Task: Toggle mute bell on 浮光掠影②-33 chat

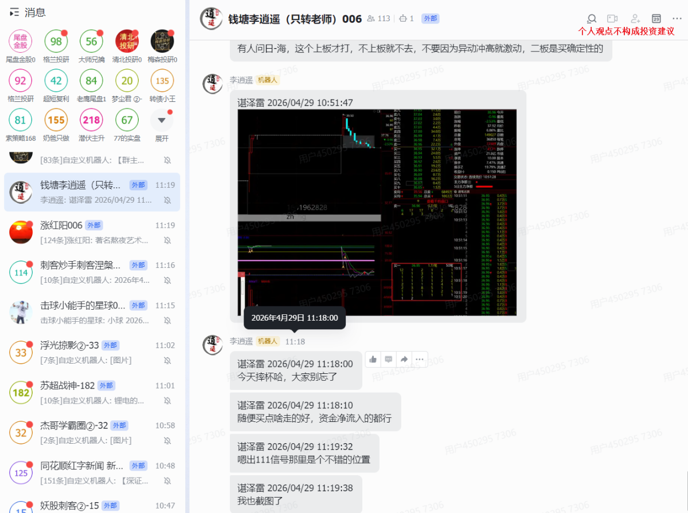Action: click(x=167, y=361)
